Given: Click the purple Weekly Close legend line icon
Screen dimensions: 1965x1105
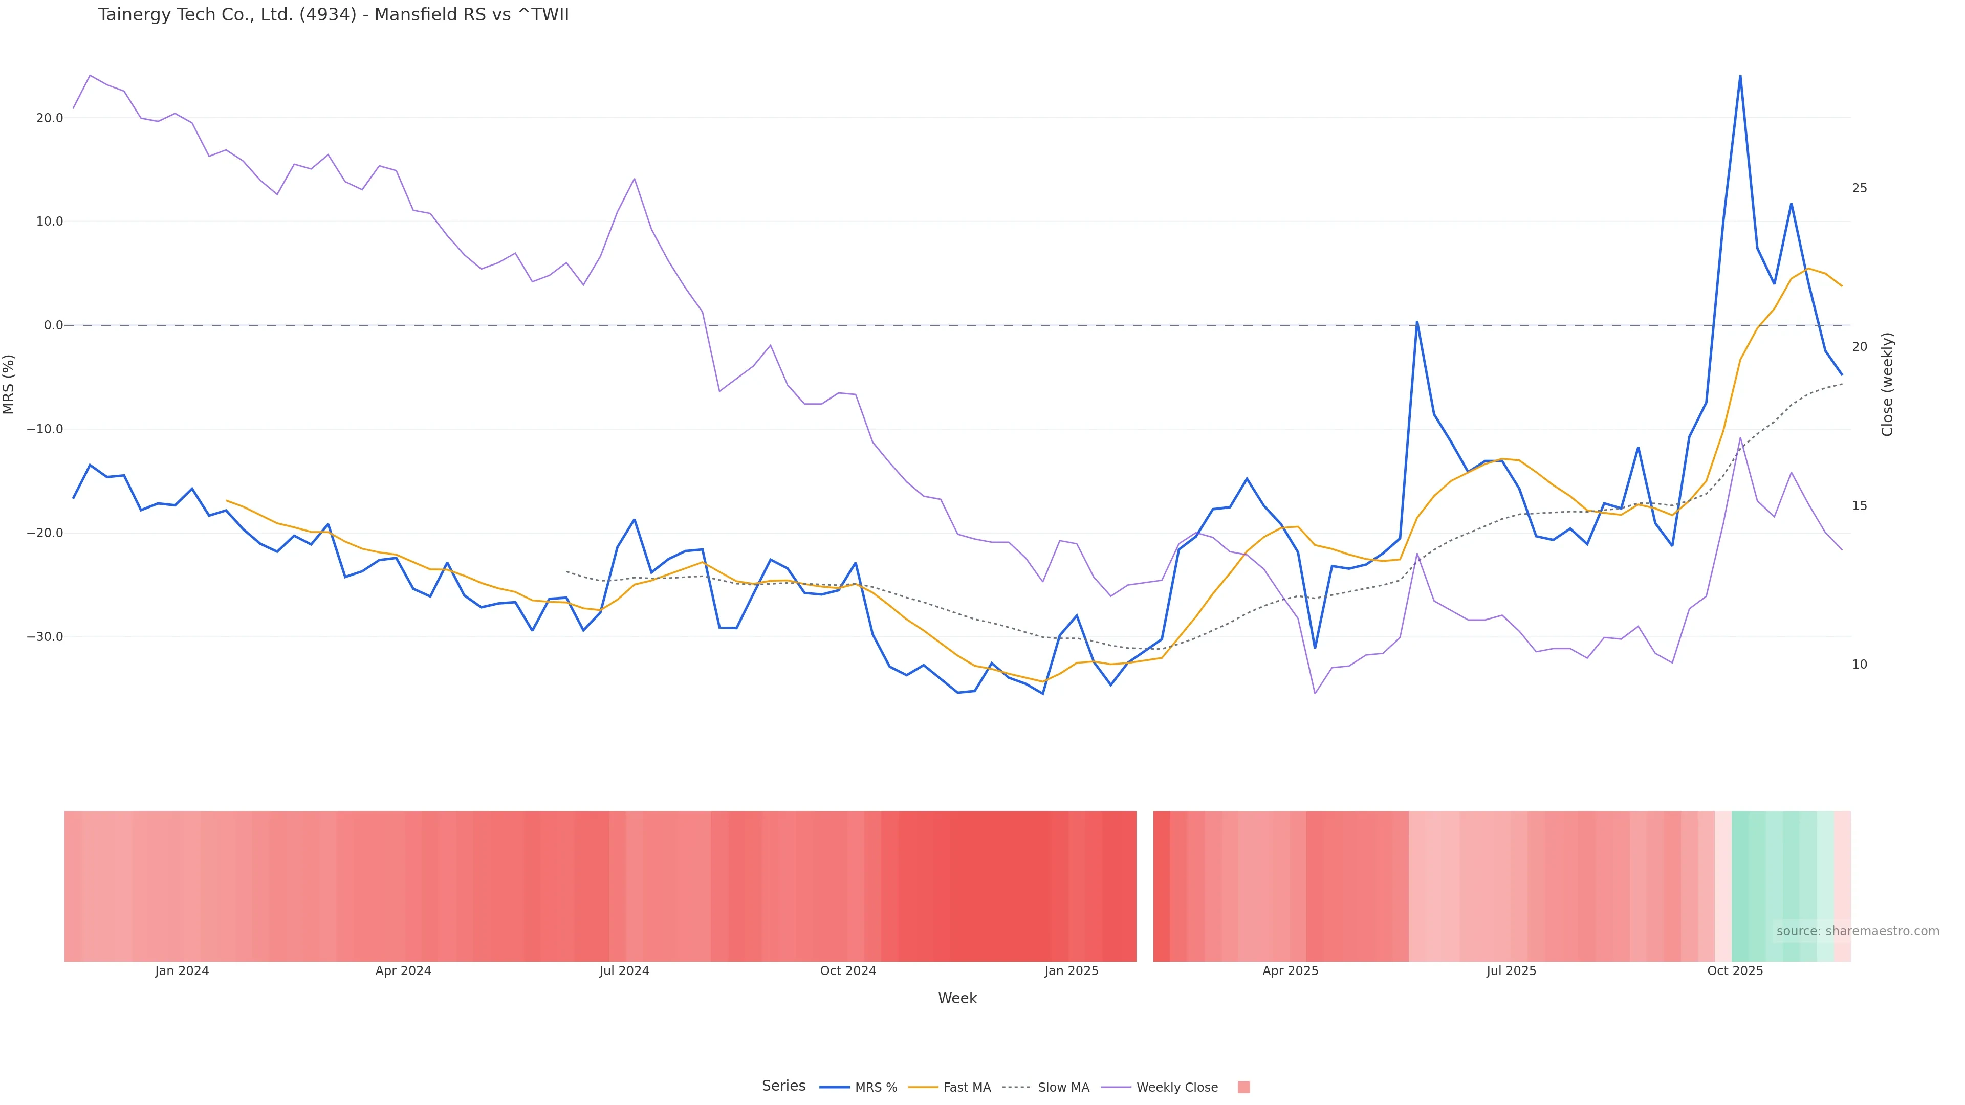Looking at the screenshot, I should coord(1116,1088).
